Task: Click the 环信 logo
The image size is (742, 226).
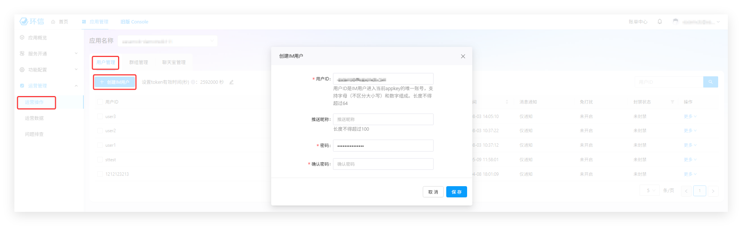Action: click(x=32, y=22)
